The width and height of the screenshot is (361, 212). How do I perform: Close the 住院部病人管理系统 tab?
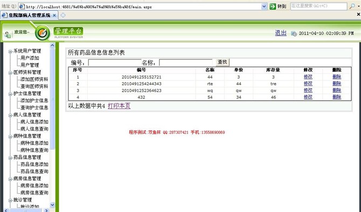pyautogui.click(x=54, y=16)
